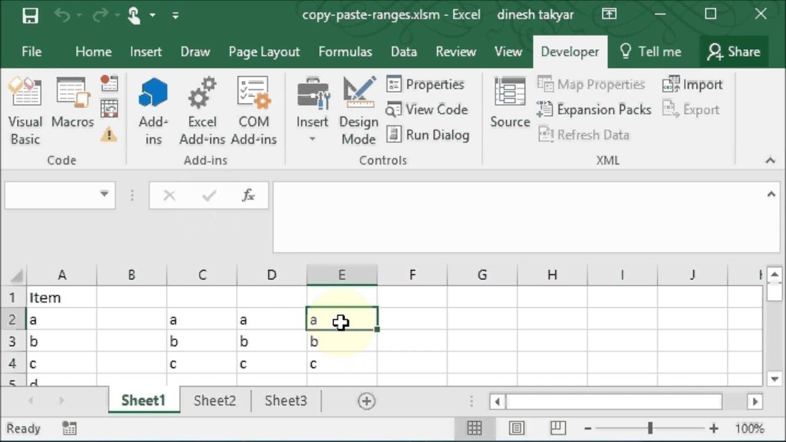786x442 pixels.
Task: Click View Code button
Action: (427, 110)
